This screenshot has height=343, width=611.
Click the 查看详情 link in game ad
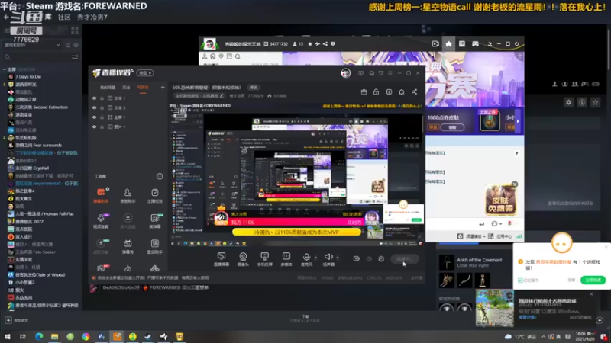click(527, 317)
